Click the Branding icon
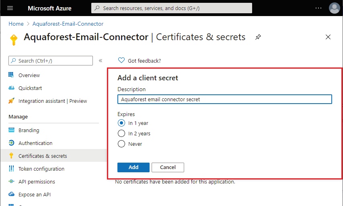Viewport: 343px width, 206px height. tap(11, 130)
